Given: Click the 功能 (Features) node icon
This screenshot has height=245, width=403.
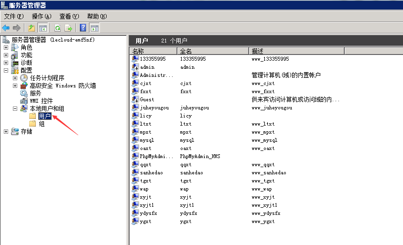Looking at the screenshot, I should point(15,55).
